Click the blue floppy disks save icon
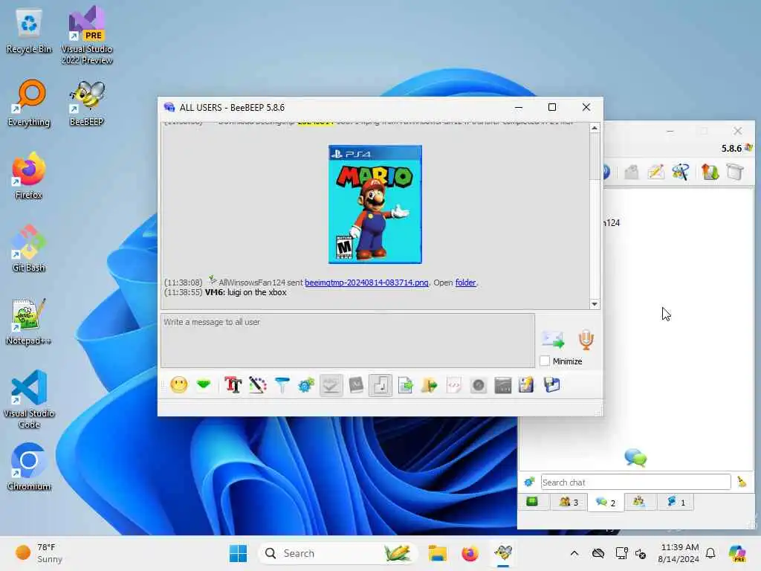This screenshot has height=571, width=761. coord(552,385)
